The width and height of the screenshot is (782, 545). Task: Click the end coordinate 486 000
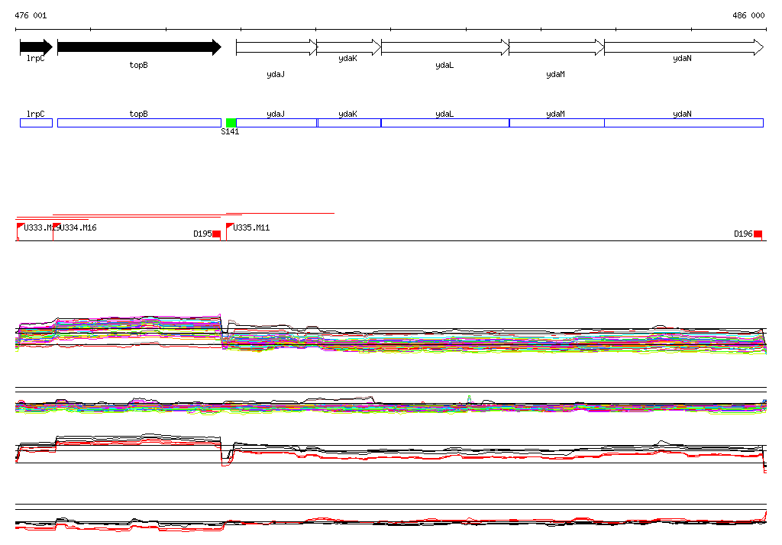[x=748, y=15]
